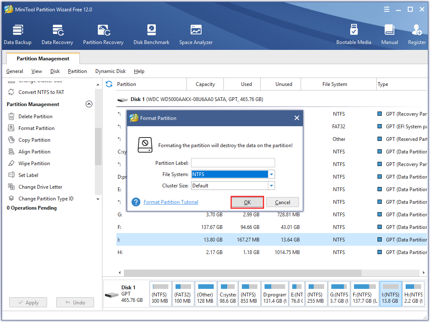Click the help question mark icon in dialog

coord(136,202)
